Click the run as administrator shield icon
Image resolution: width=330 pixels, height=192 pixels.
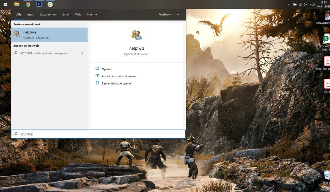coord(97,76)
